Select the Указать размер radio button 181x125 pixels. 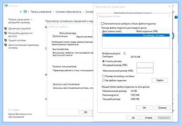[103, 61]
